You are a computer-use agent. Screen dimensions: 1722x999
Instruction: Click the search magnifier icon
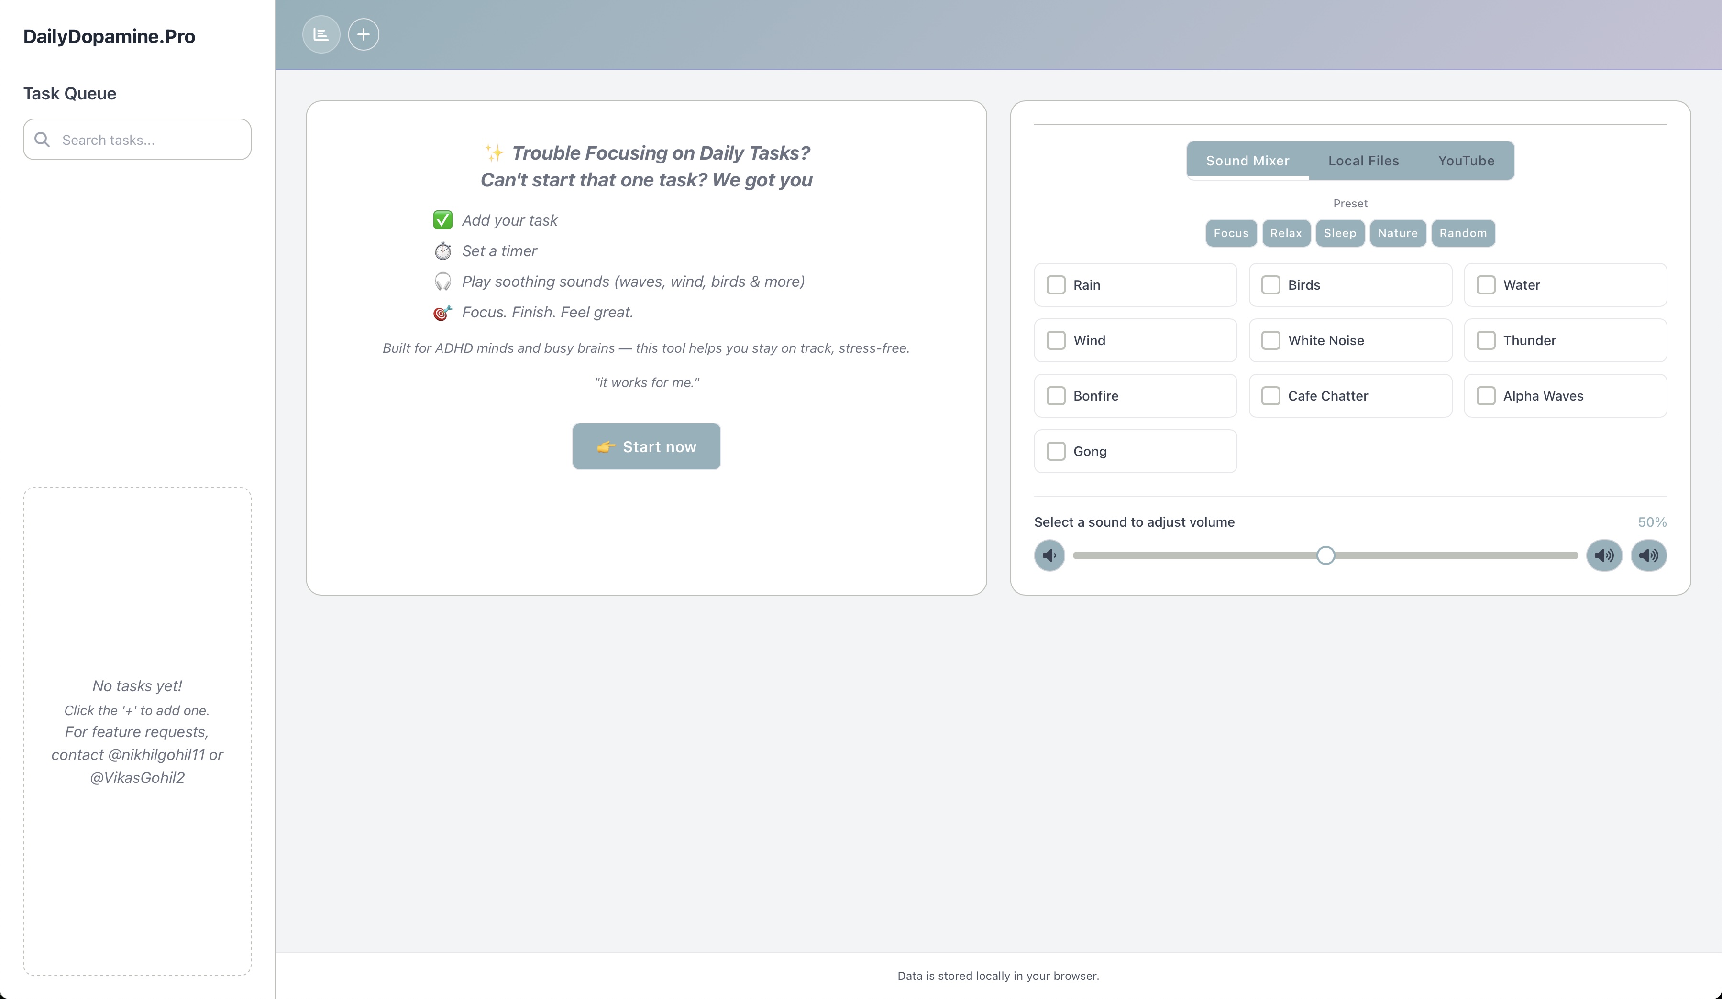pos(43,139)
